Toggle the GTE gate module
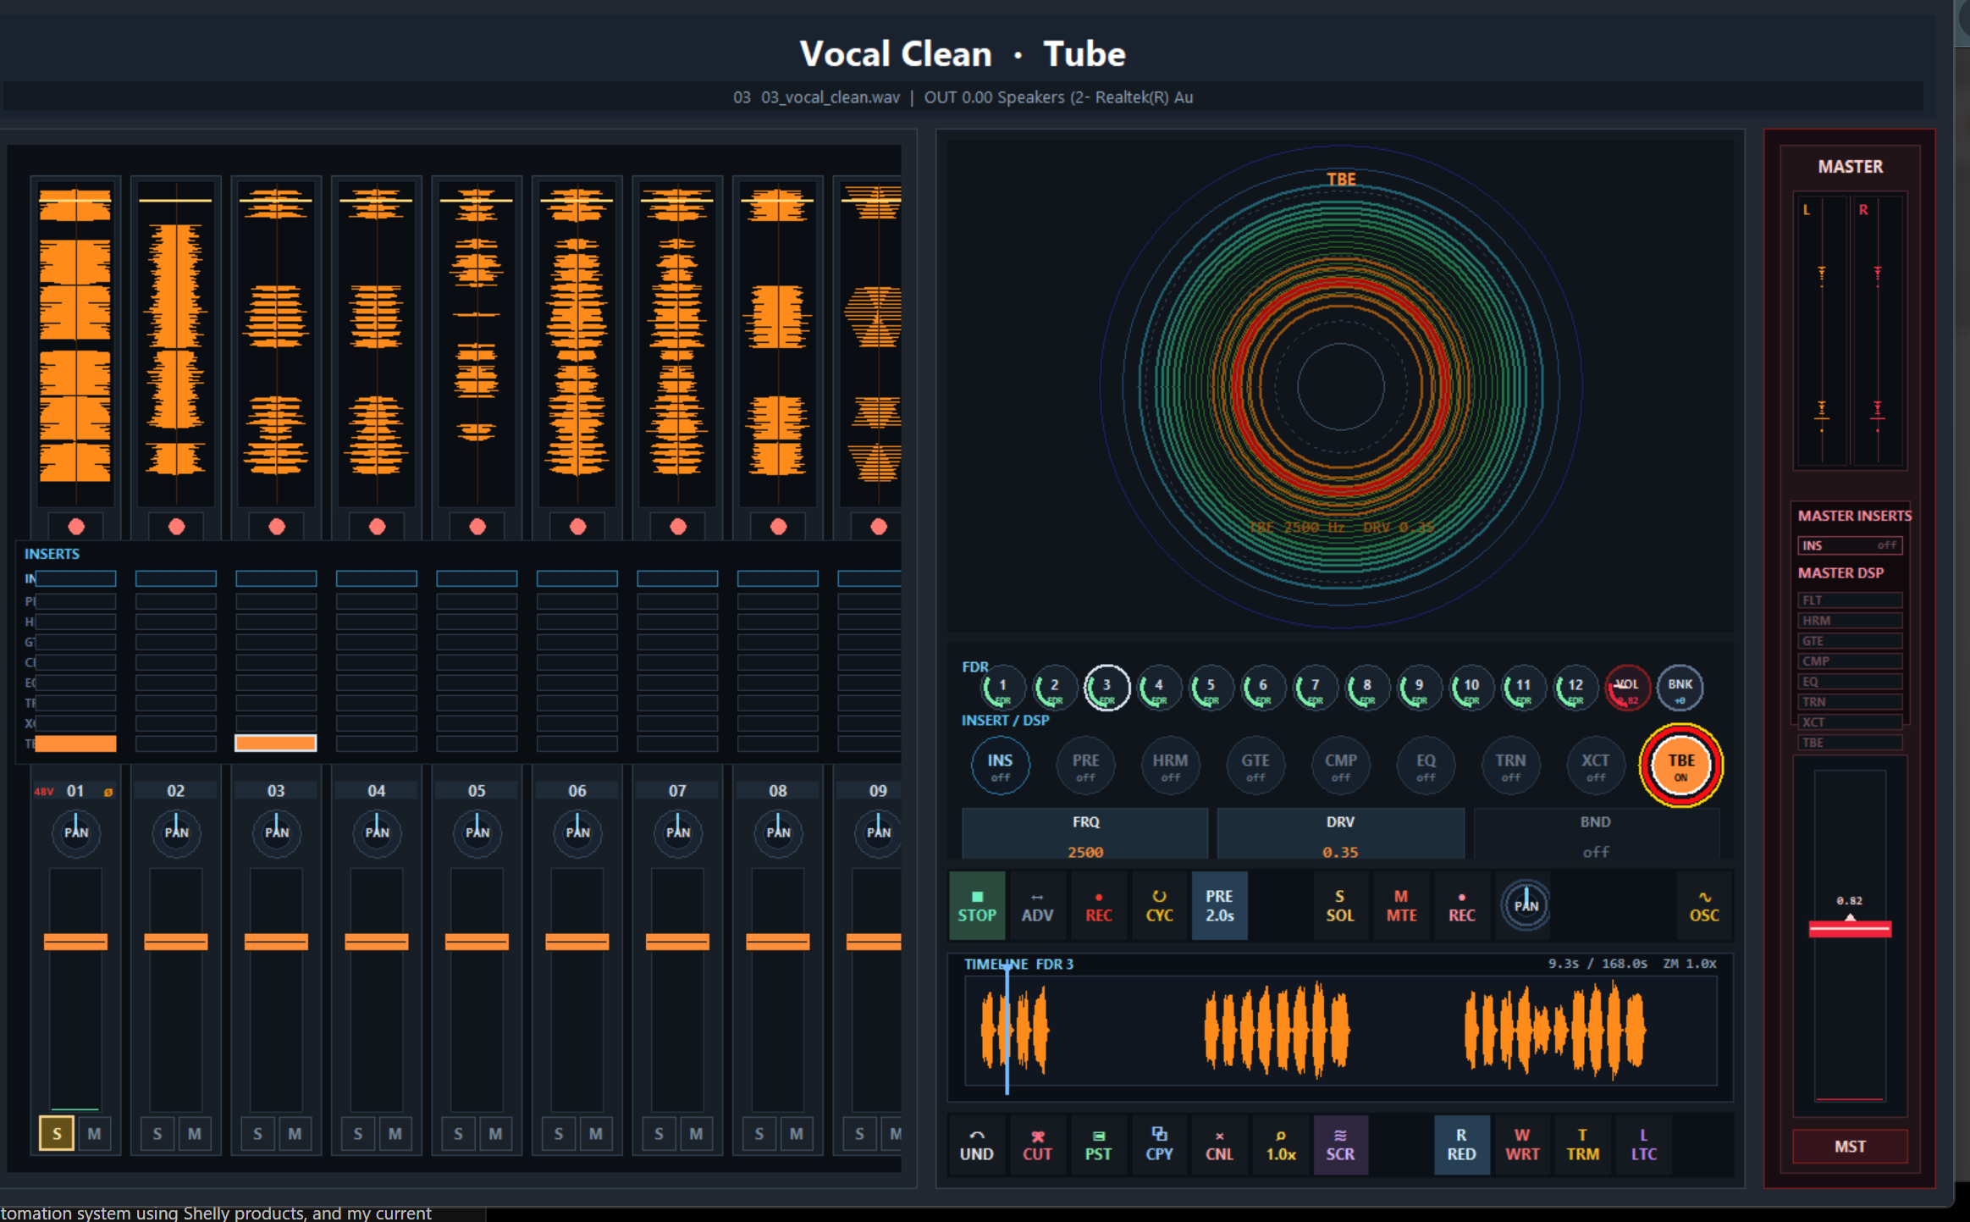The image size is (1970, 1222). coord(1255,766)
